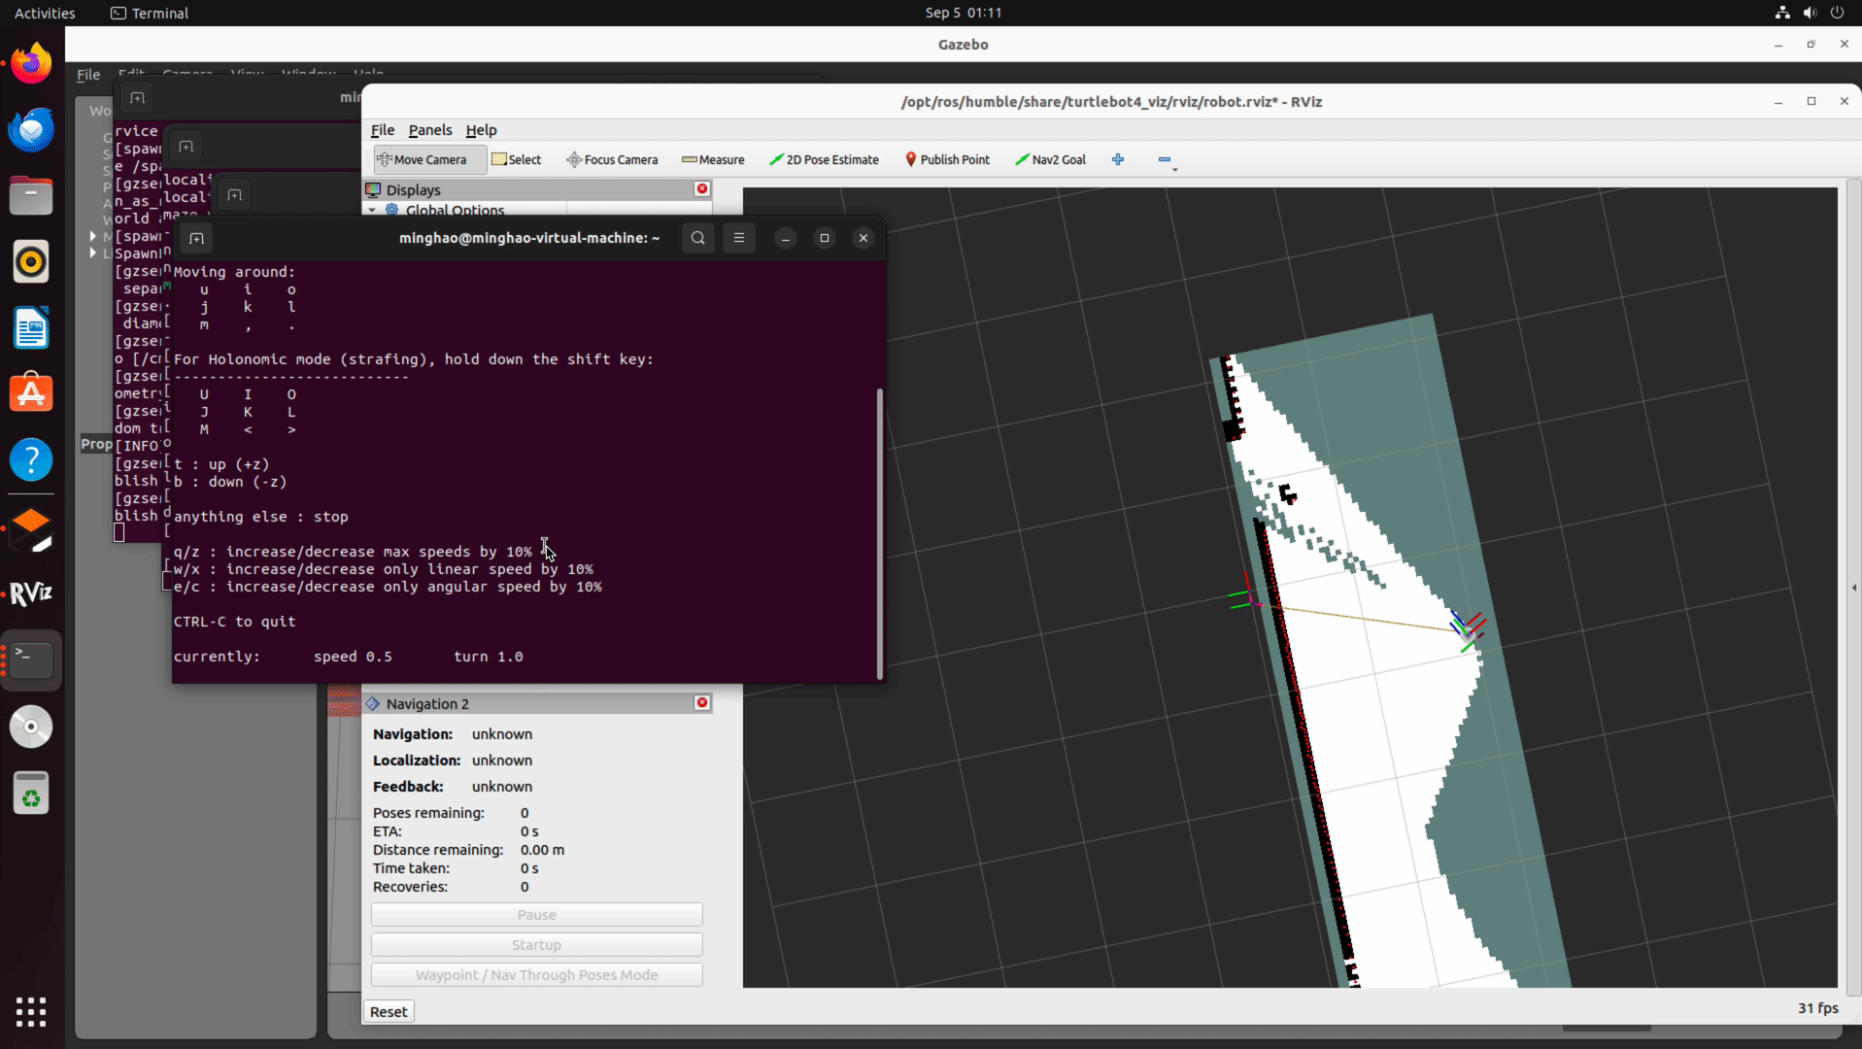Open RViz Help menu
Screen dimensions: 1862x1049
[x=481, y=130]
